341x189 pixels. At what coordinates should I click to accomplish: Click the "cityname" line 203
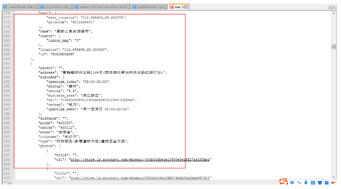pyautogui.click(x=60, y=137)
